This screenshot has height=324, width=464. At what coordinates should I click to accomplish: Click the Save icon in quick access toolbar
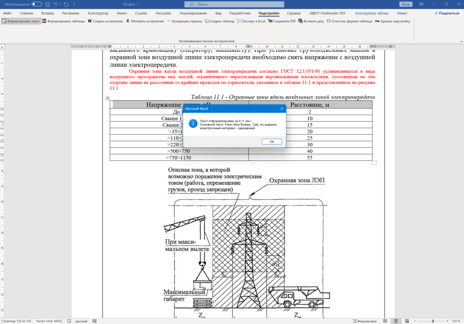pos(47,5)
